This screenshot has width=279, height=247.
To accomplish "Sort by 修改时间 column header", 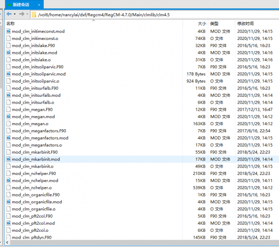I will tap(245, 24).
